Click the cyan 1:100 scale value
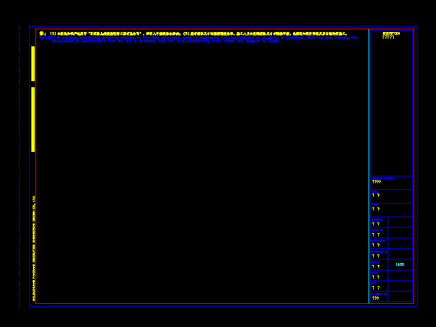The width and height of the screenshot is (436, 327). point(400,264)
